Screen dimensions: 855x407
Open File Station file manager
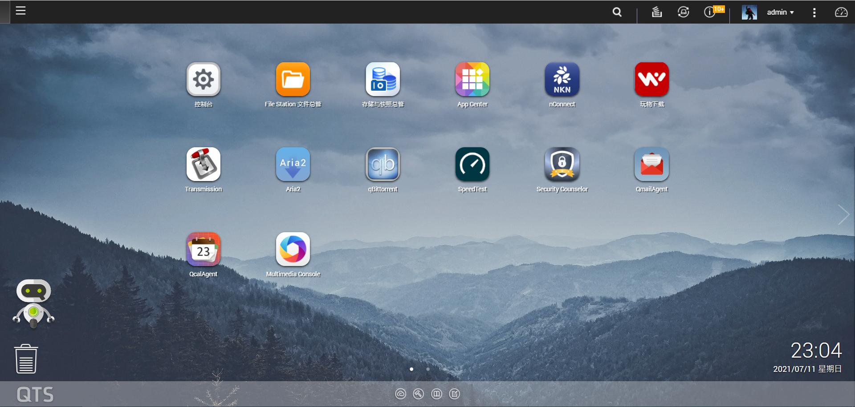tap(293, 80)
